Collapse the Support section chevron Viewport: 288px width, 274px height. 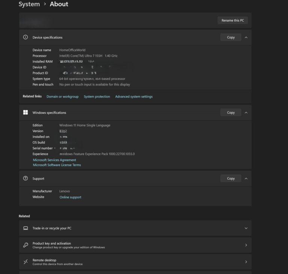246,179
